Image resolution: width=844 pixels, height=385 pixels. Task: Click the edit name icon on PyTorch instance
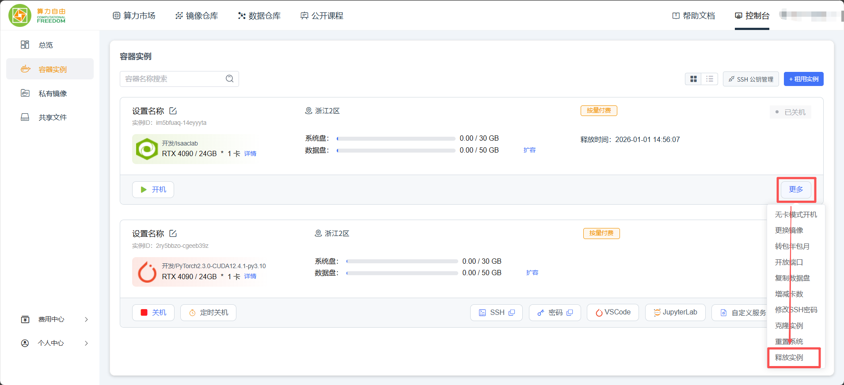(x=173, y=234)
